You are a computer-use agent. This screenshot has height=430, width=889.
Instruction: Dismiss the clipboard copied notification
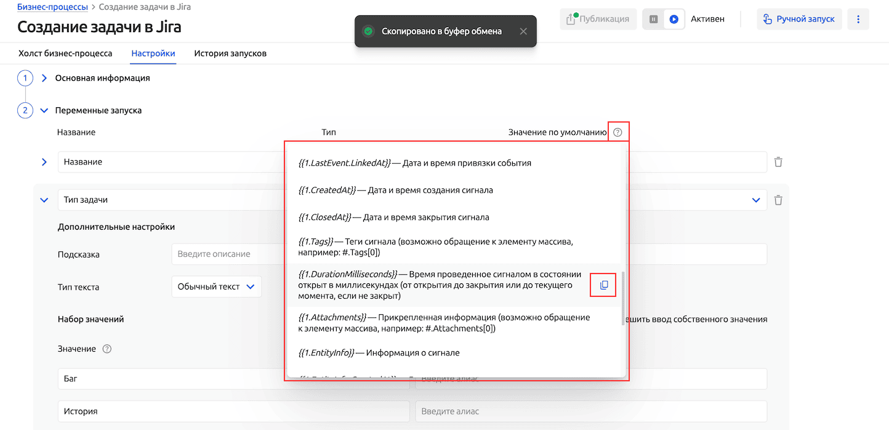(x=523, y=31)
